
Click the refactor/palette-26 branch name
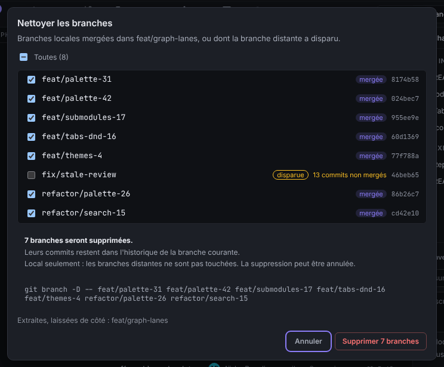[86, 194]
